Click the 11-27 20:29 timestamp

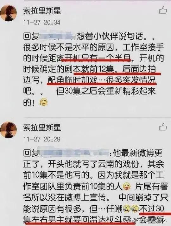pos(41,139)
